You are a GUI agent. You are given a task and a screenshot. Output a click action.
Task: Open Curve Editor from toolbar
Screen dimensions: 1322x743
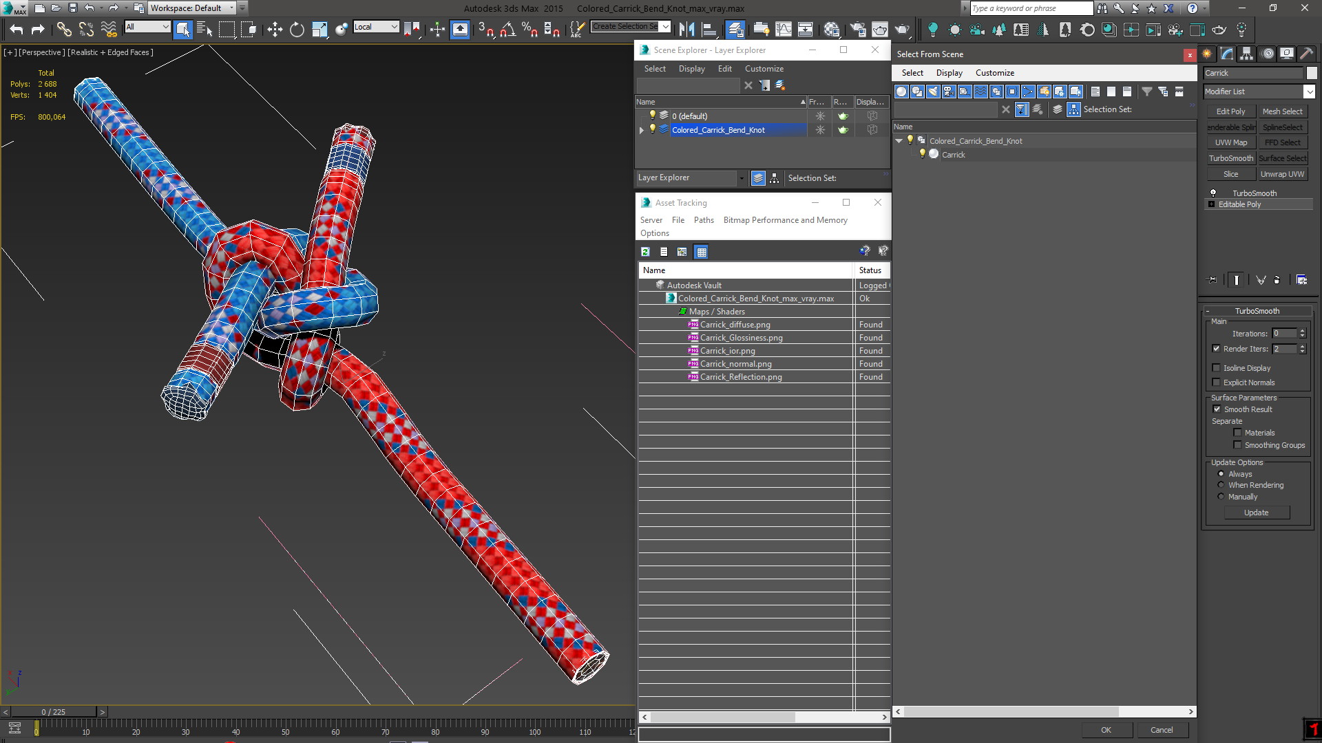784,29
